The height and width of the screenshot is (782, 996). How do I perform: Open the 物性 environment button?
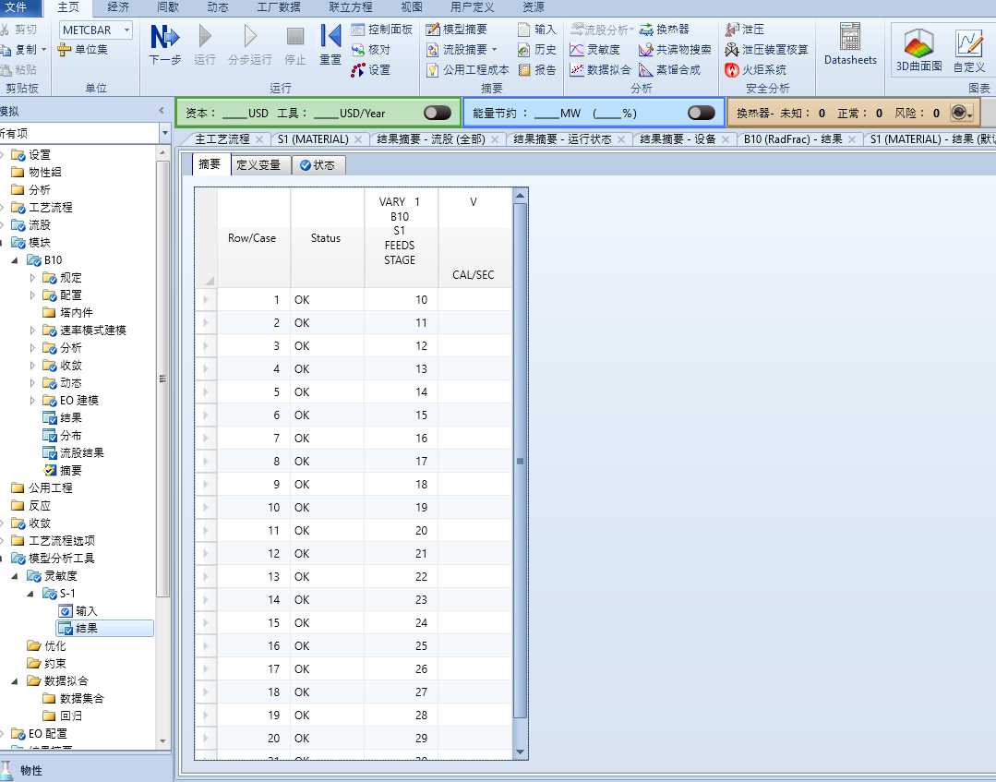(x=86, y=770)
